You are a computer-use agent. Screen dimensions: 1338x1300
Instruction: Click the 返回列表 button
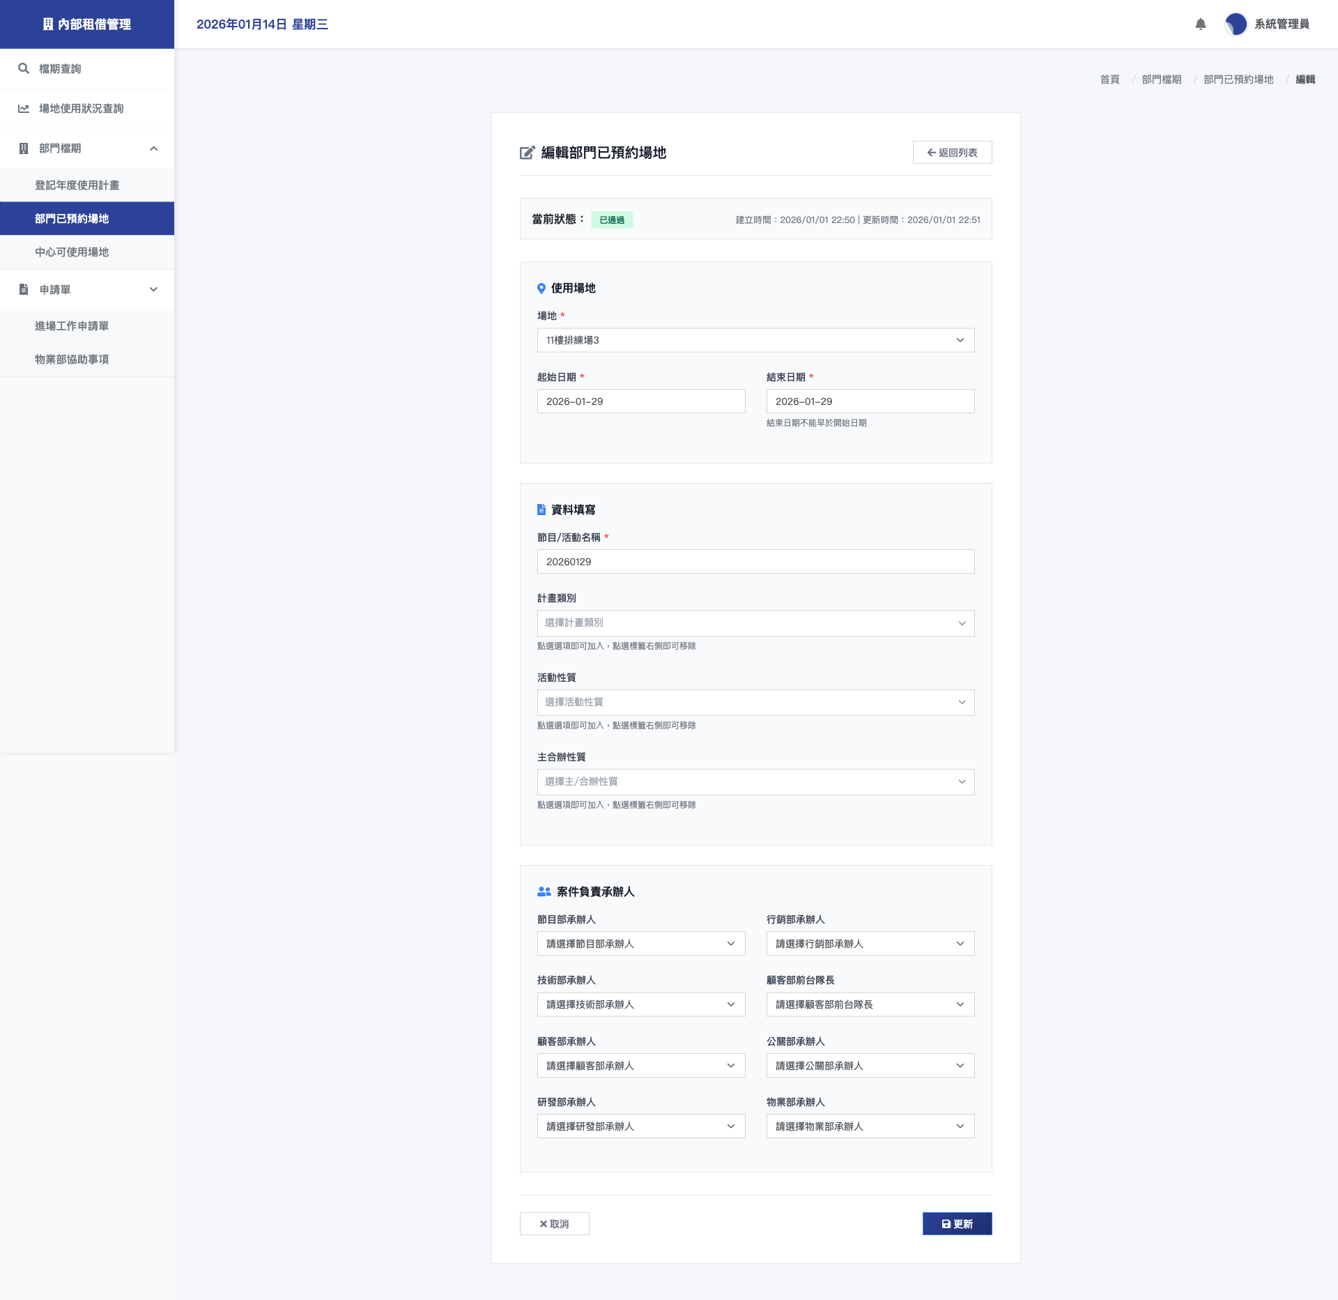point(952,153)
